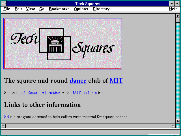Viewport: 181px width, 136px height.
Task: Open the MIT TechInfo link
Action: tap(85, 93)
